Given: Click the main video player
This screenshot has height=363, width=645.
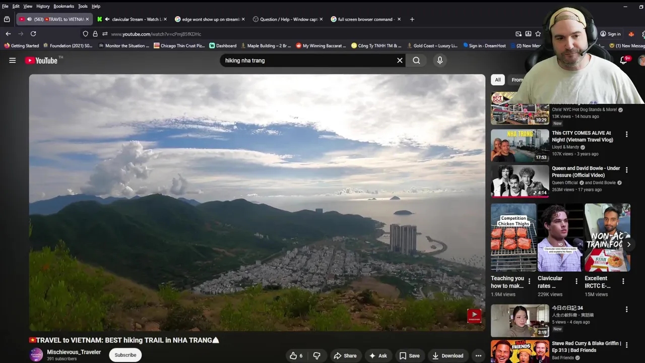Looking at the screenshot, I should 257,203.
